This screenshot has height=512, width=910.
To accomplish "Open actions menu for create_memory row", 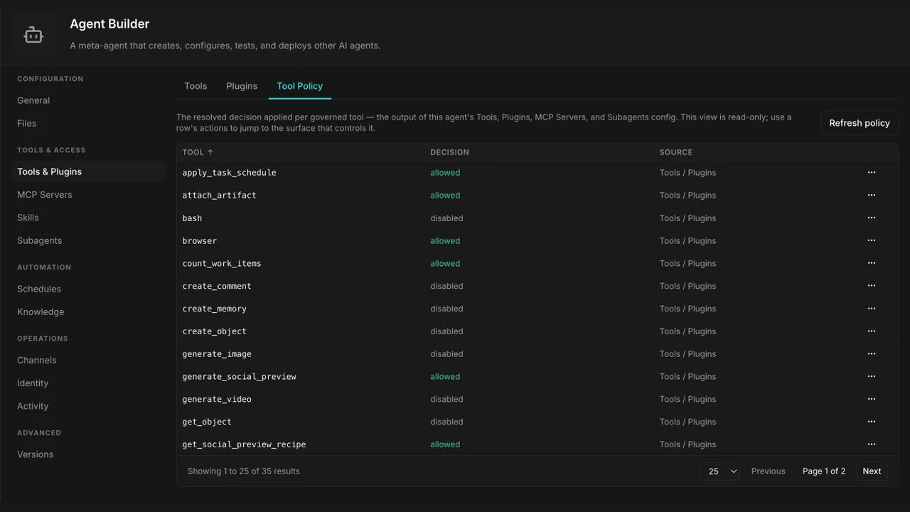I will pyautogui.click(x=871, y=309).
